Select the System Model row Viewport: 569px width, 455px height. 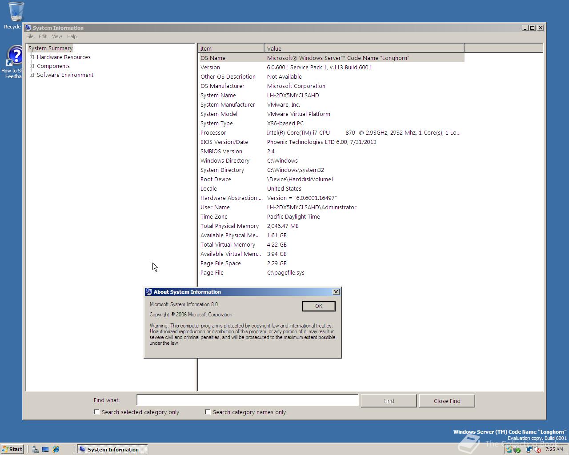tap(331, 114)
